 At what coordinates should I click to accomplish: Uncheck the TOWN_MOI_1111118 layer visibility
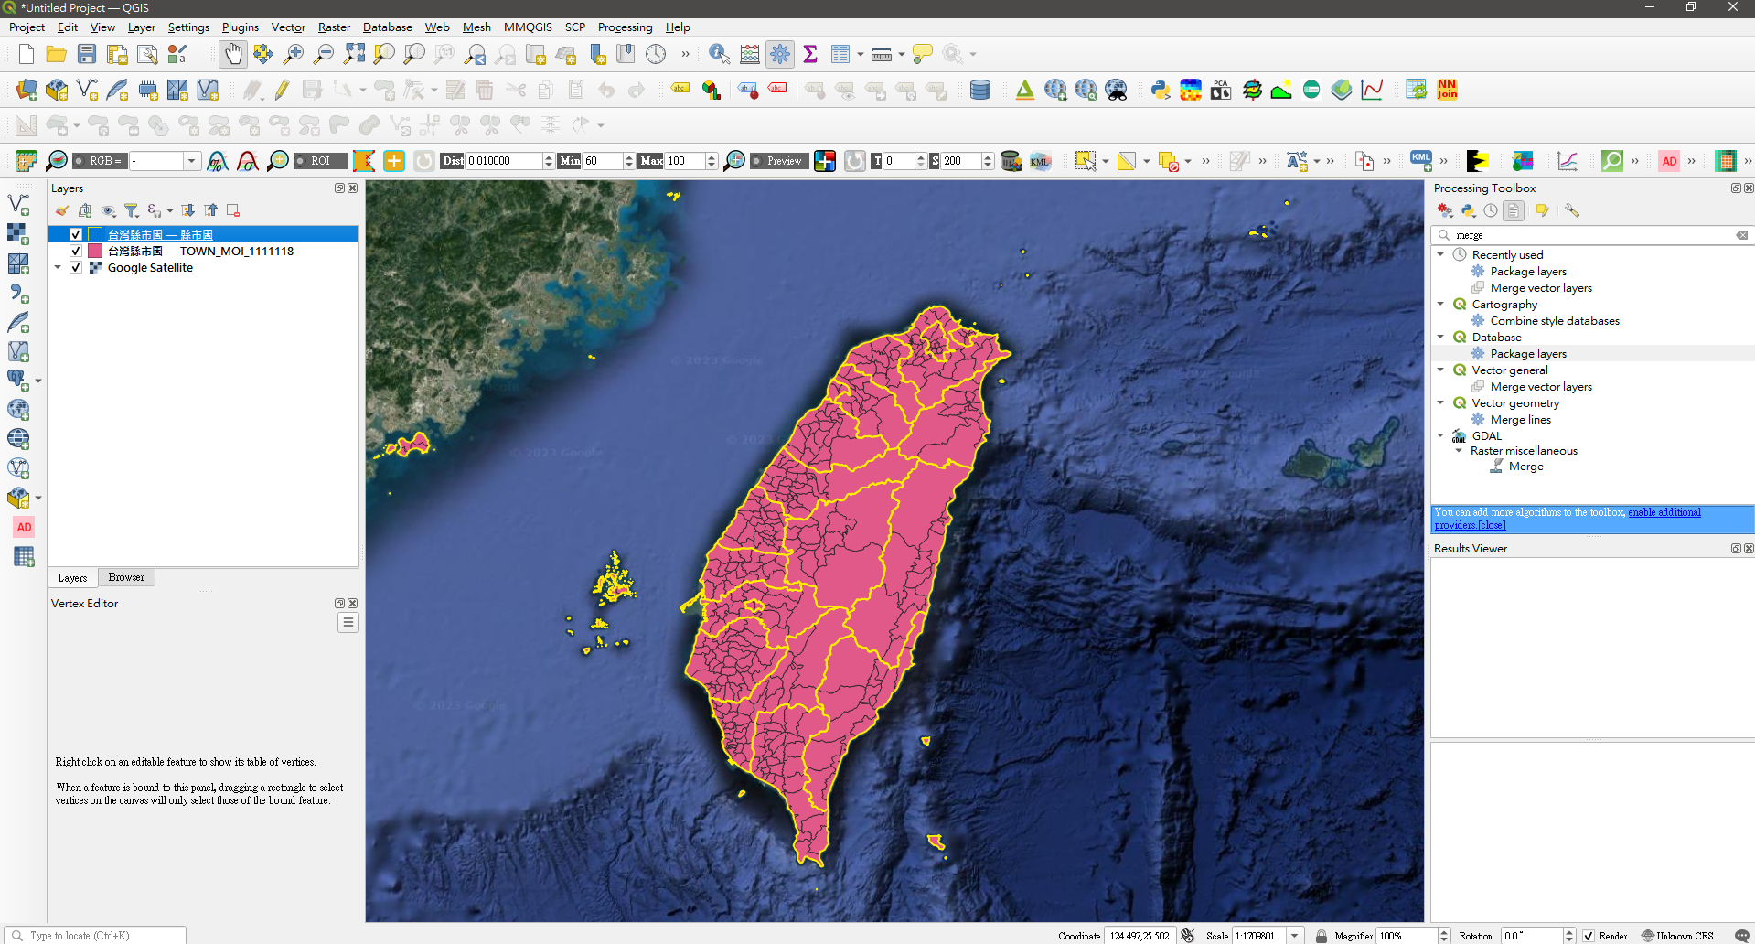76,251
